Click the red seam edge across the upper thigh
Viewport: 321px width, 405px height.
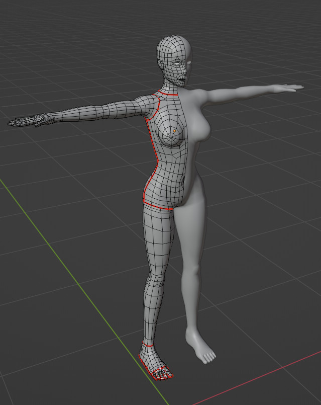tap(158, 206)
